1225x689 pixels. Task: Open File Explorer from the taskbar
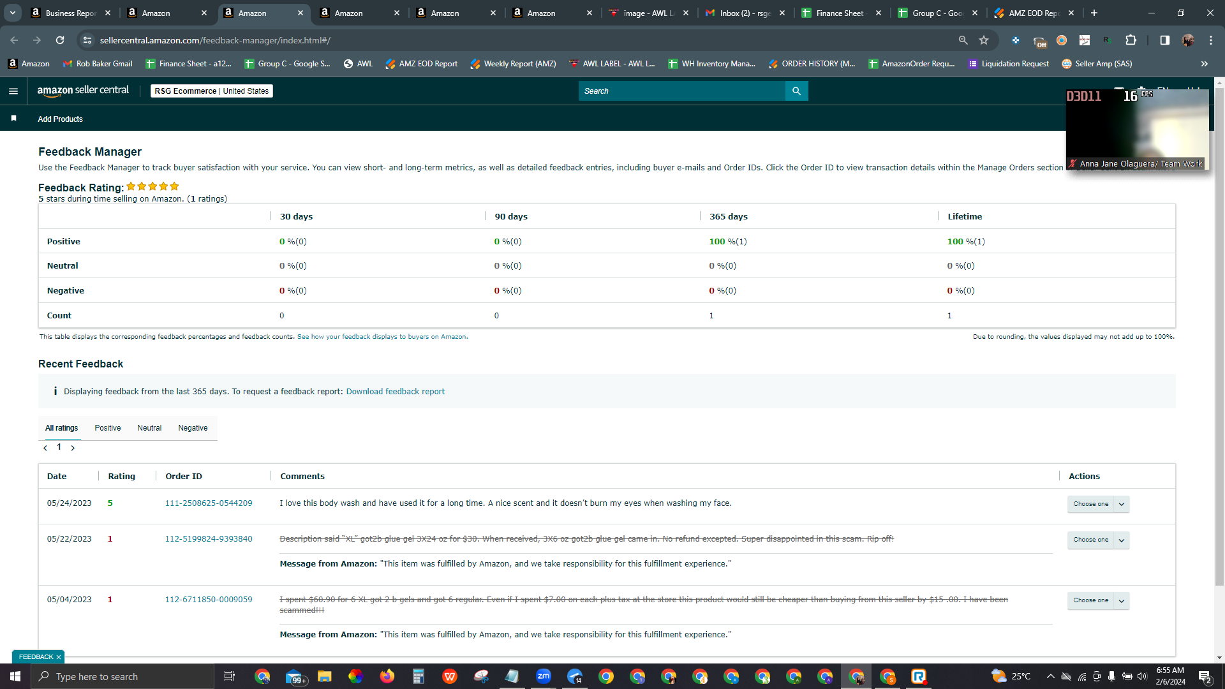pos(324,676)
